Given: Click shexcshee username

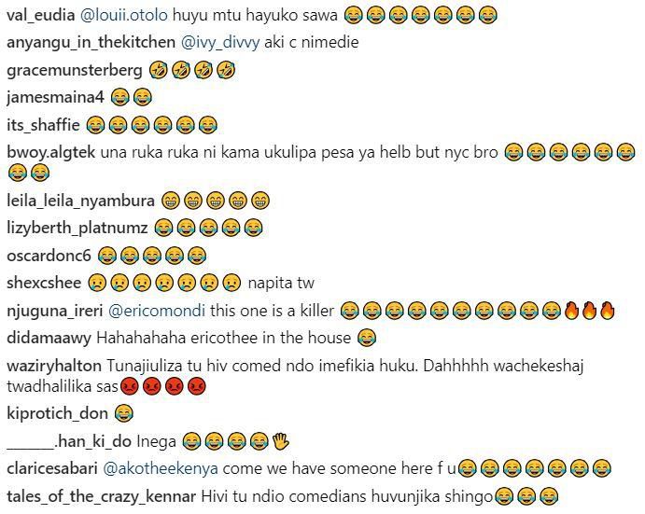Looking at the screenshot, I should pos(44,283).
